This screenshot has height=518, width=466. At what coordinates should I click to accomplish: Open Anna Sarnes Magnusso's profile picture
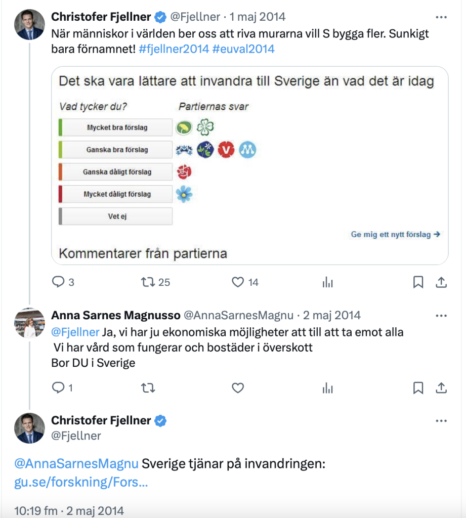pos(29,322)
